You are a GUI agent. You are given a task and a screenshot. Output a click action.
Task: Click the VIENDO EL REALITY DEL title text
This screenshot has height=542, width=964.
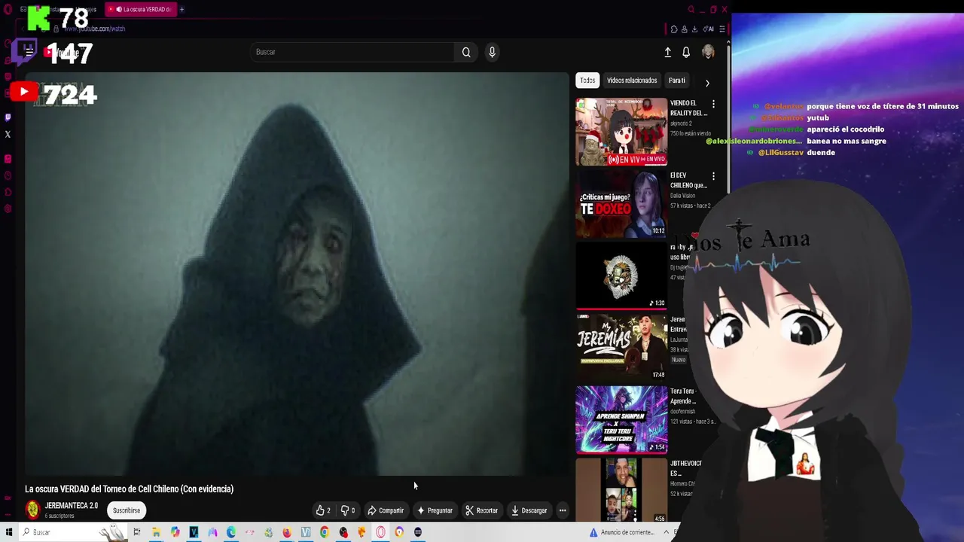click(688, 108)
